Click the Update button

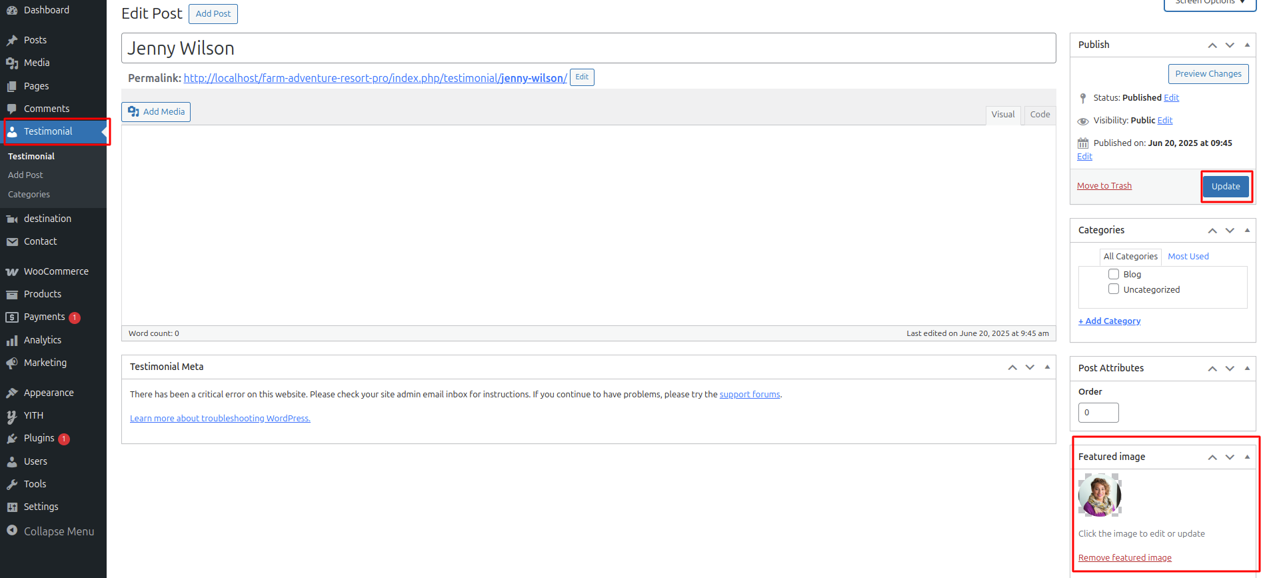click(x=1225, y=187)
